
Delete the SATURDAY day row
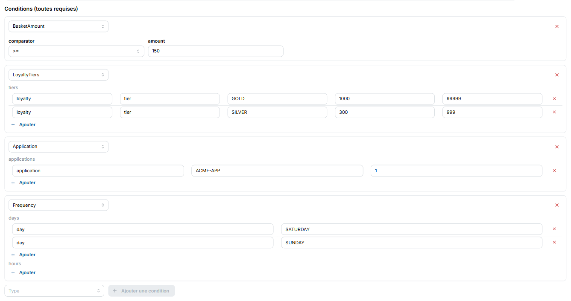554,229
